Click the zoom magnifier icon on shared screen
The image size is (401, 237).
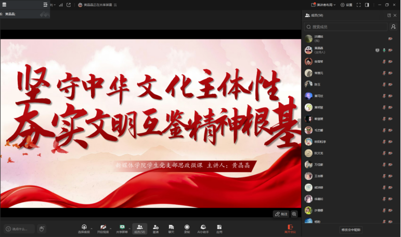coord(294,214)
